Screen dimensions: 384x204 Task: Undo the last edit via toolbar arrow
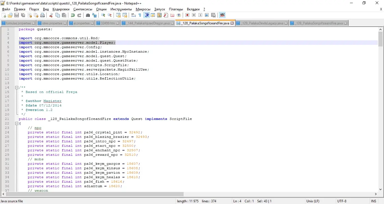[x=73, y=15]
